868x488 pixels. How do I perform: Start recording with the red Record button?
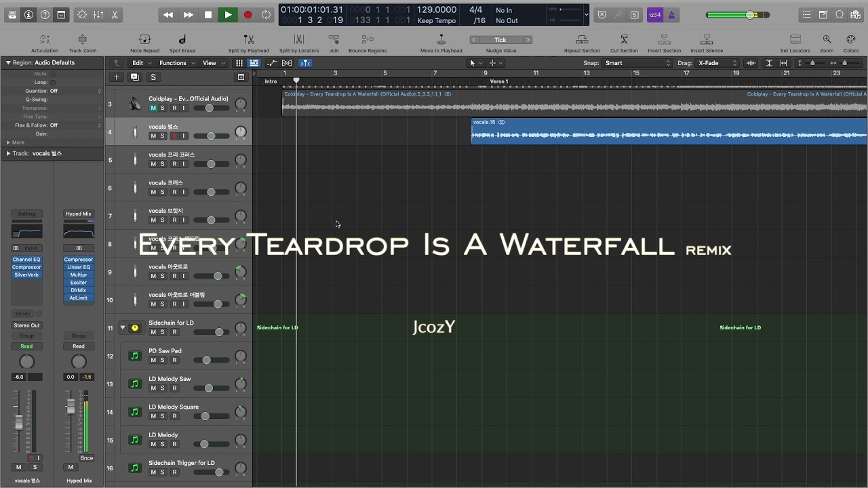248,15
